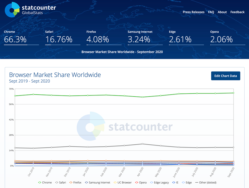Image resolution: width=249 pixels, height=188 pixels.
Task: Click the Sept 2019 - Sept 2020 subtitle
Action: click(30, 81)
